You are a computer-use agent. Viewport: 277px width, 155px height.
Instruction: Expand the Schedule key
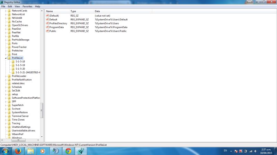(6, 87)
